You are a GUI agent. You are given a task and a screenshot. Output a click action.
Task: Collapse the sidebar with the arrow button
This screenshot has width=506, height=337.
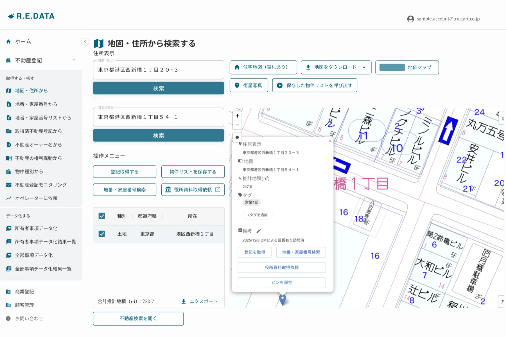(x=85, y=42)
